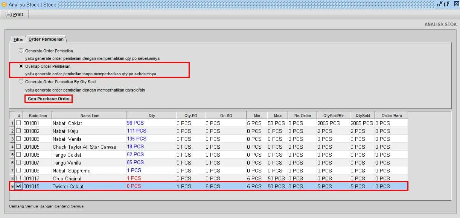Viewport: 460px width, 218px height.
Task: Click the Gen Purchase Order button
Action: tap(49, 99)
